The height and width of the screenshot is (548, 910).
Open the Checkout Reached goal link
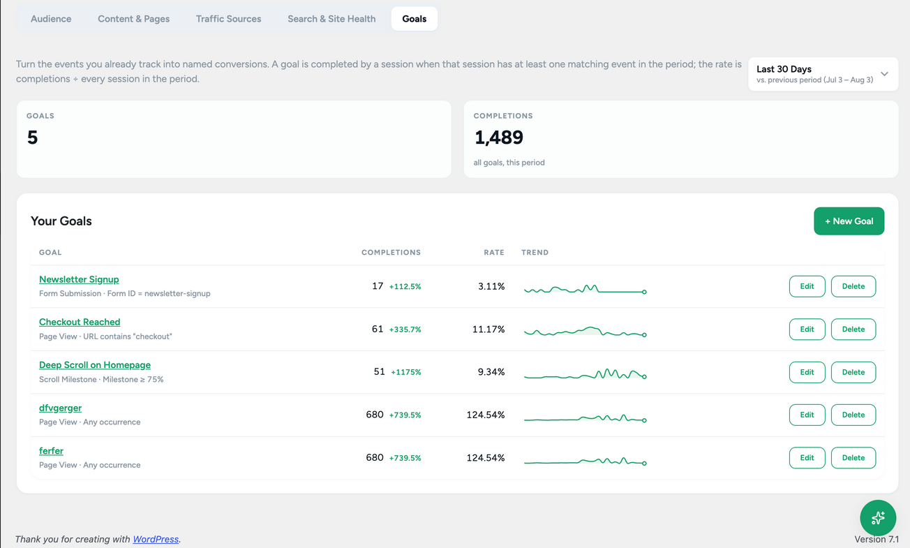tap(80, 322)
